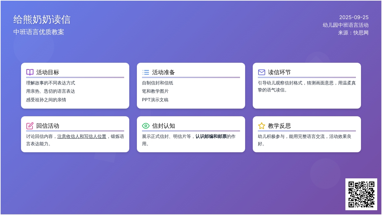
Task: Click the underlined text 注意收信人和写信人位置
Action: (x=82, y=136)
